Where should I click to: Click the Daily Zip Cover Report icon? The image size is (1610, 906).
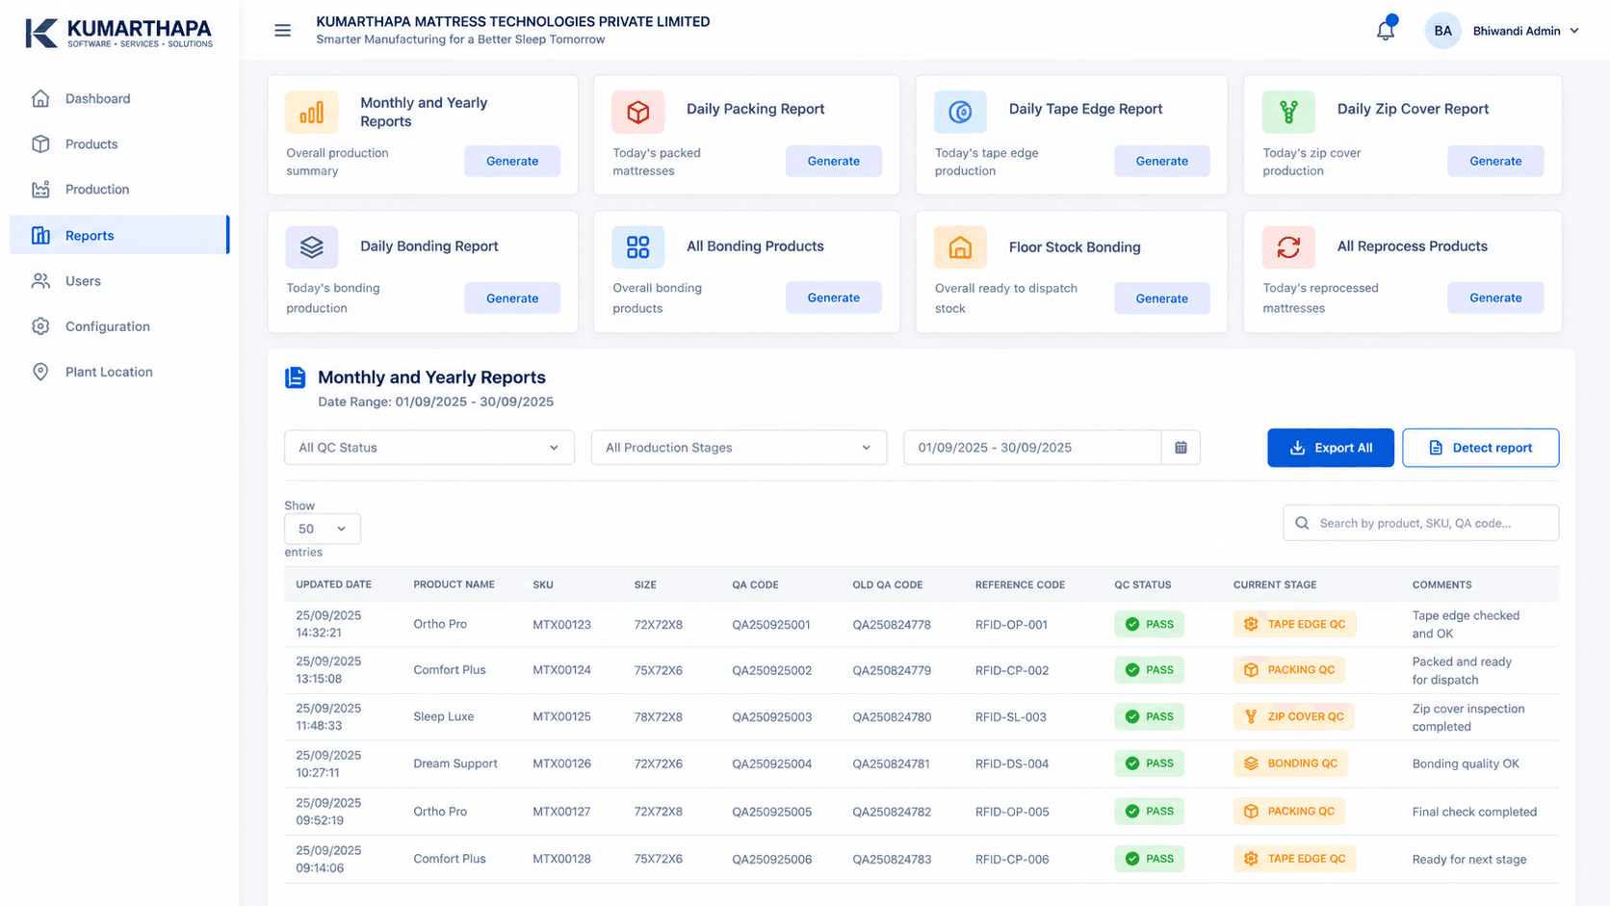click(1288, 113)
